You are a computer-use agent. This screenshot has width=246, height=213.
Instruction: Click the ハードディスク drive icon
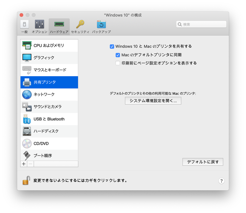click(x=27, y=131)
